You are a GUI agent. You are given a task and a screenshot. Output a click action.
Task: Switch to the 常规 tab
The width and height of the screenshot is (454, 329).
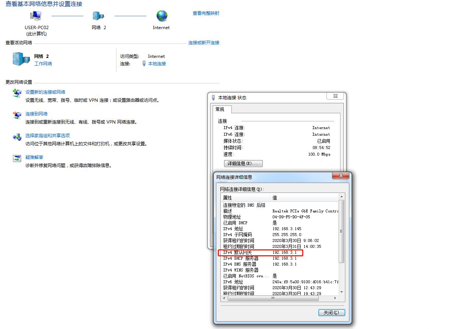pyautogui.click(x=221, y=109)
